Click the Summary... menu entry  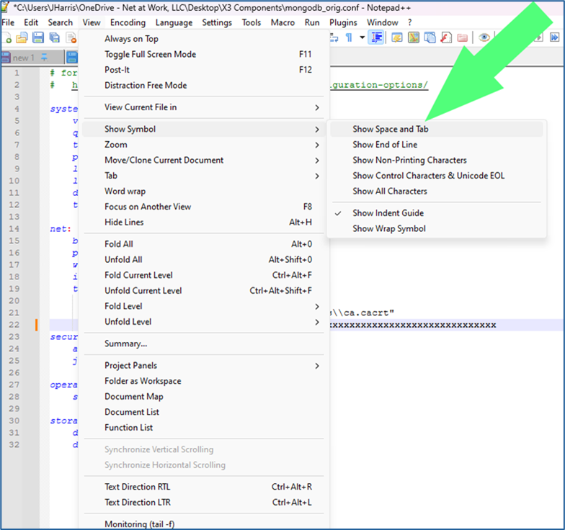click(125, 343)
